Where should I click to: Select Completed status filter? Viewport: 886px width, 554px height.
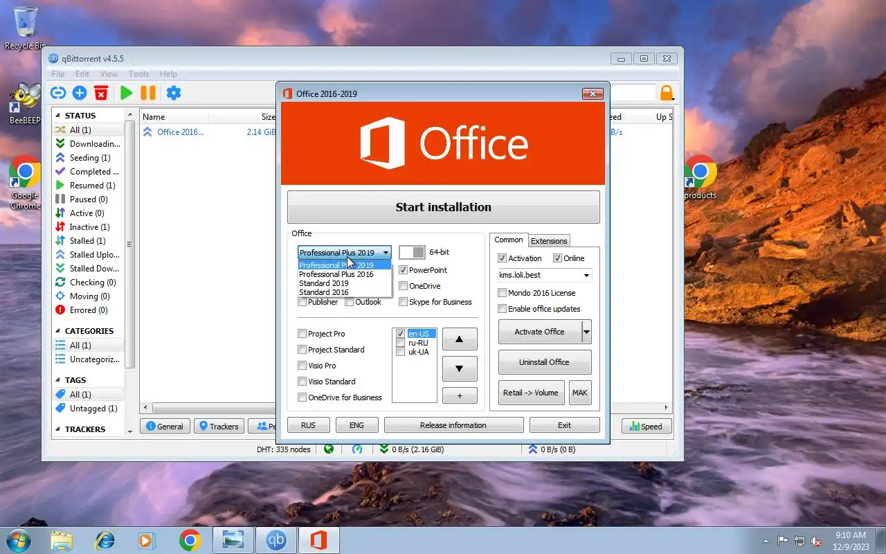click(x=89, y=172)
